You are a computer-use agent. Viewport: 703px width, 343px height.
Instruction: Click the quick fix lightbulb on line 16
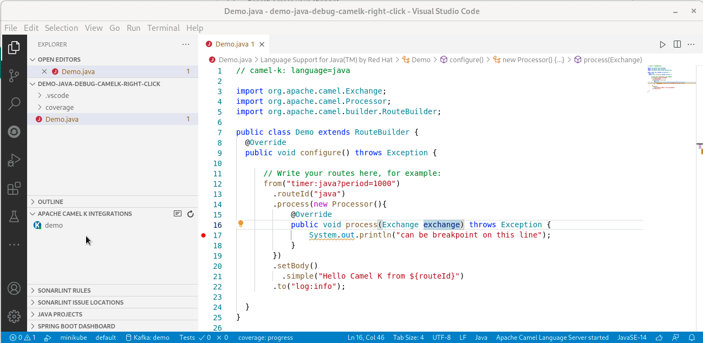[x=240, y=223]
